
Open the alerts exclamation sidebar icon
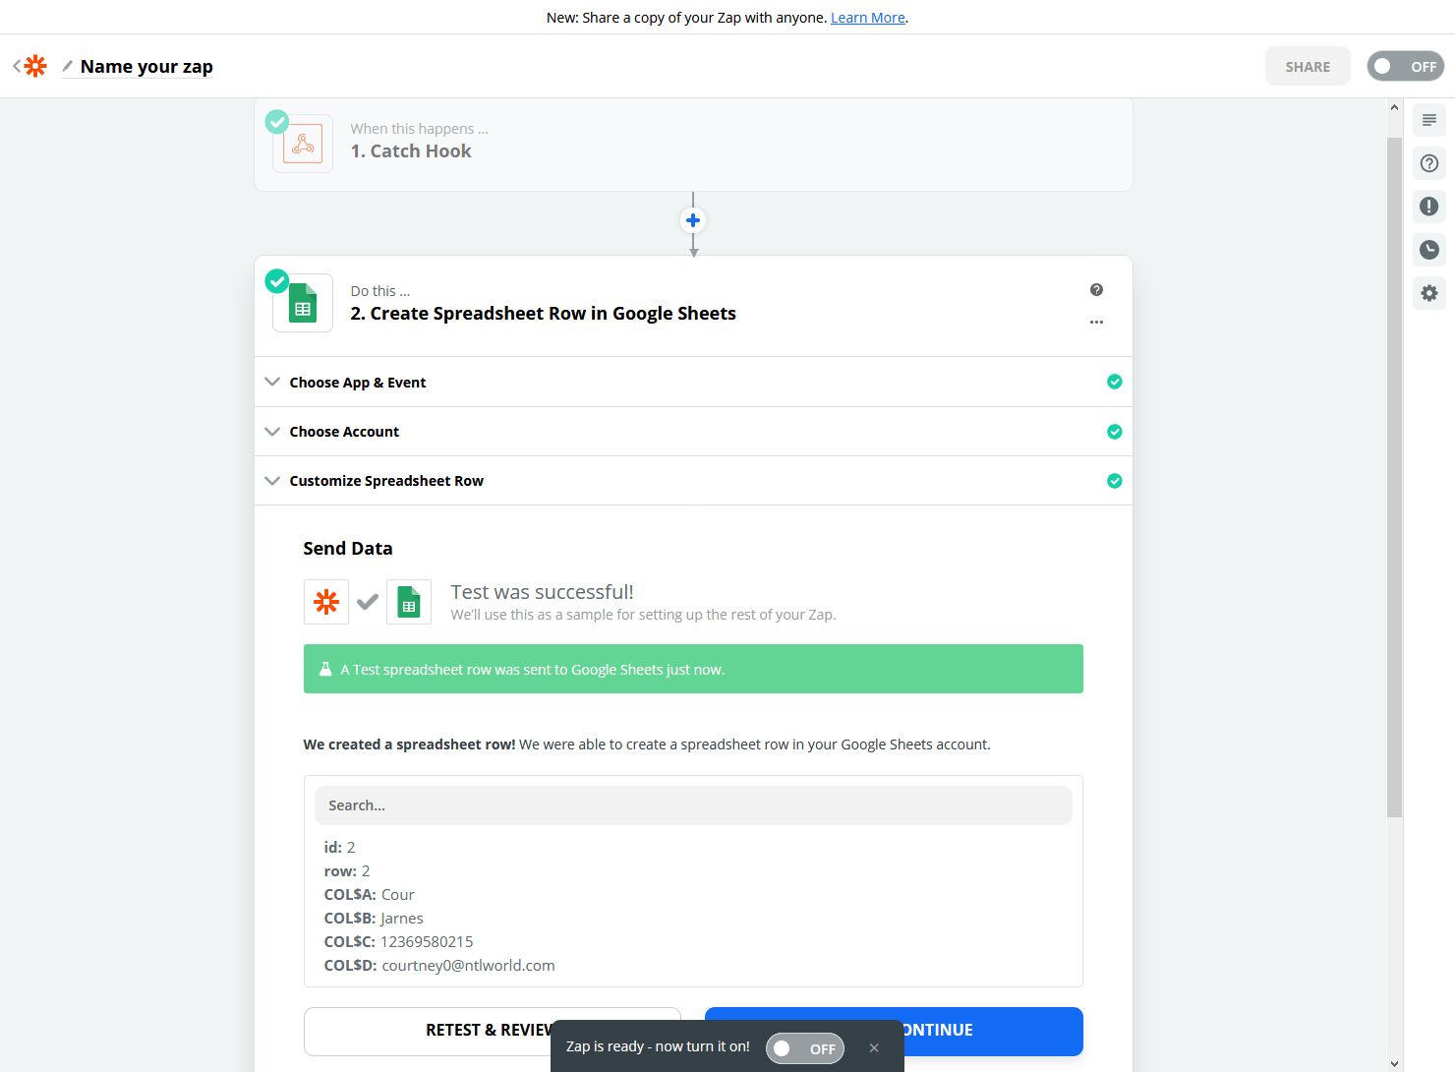point(1429,207)
